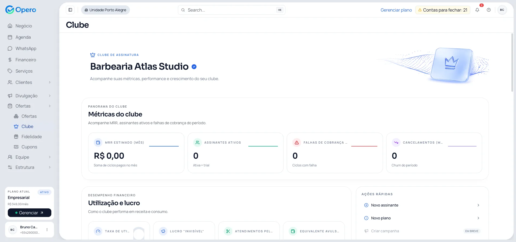This screenshot has width=516, height=242.
Task: Open notifications bell icon
Action: tap(477, 10)
